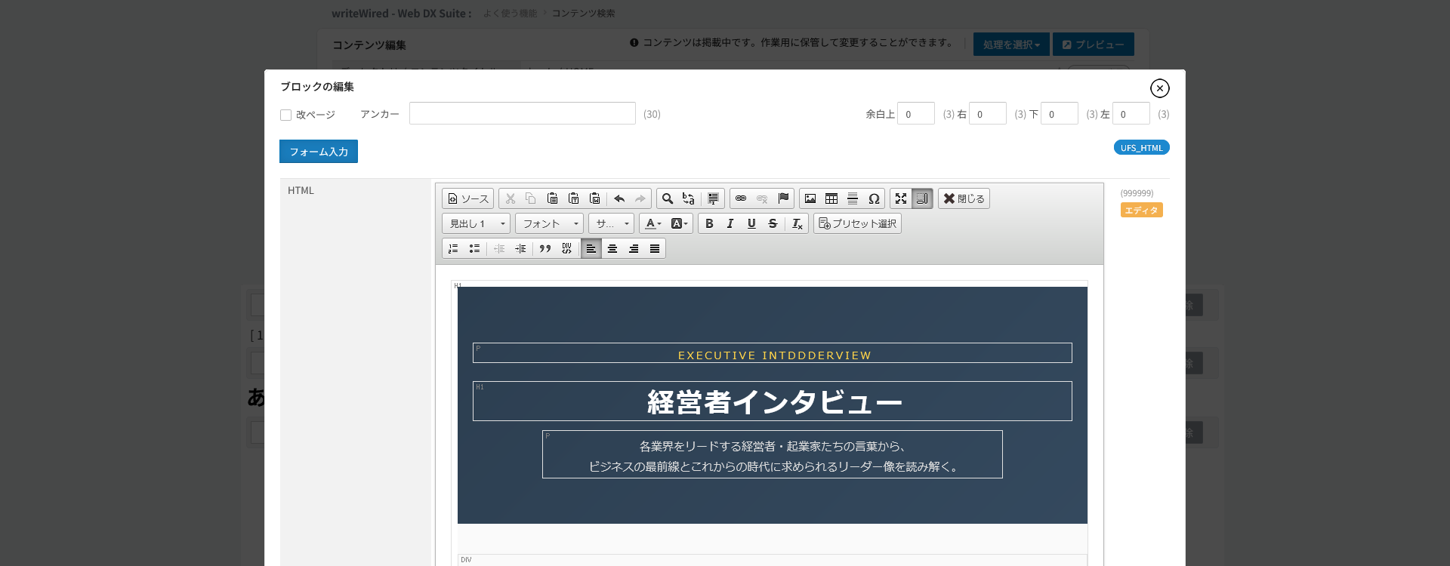
Task: Open 処理を選択 dropdown in background page
Action: tap(1011, 45)
